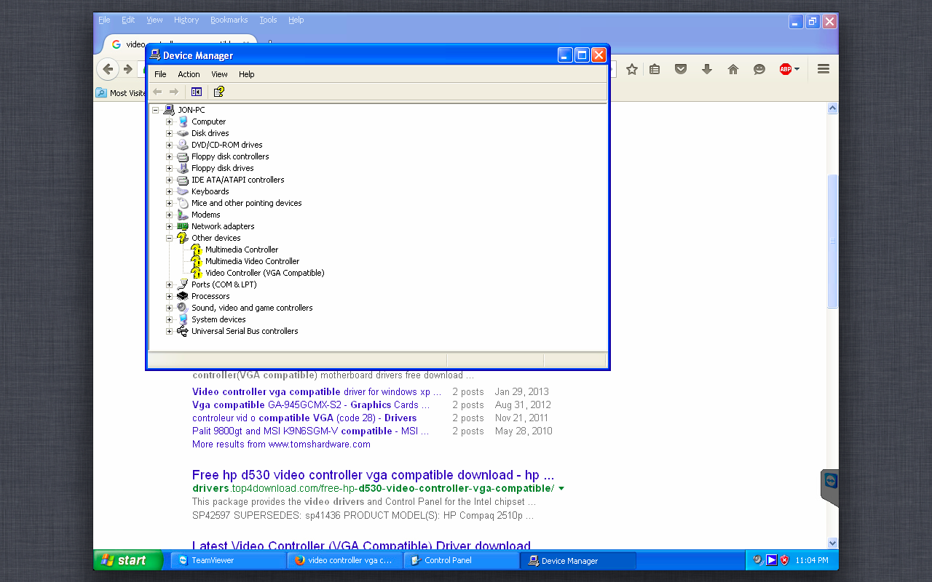Open the Firefox downloads arrow icon
Viewport: 932px width, 582px height.
tap(706, 68)
